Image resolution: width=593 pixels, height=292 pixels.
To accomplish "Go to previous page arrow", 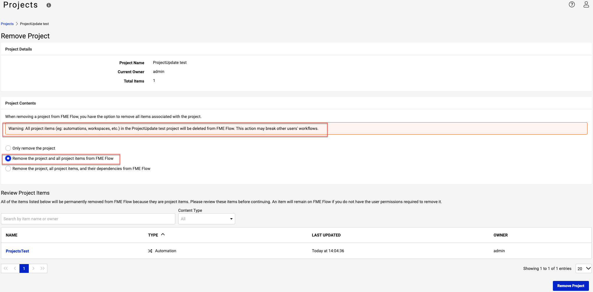I will (x=15, y=268).
